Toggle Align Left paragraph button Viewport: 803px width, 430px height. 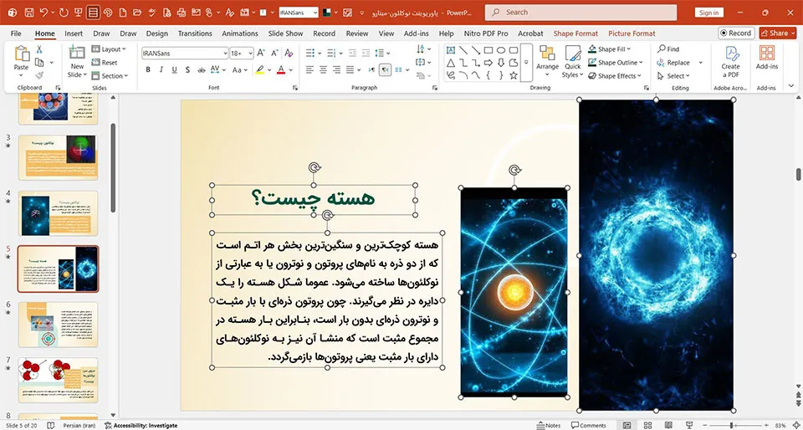click(309, 69)
